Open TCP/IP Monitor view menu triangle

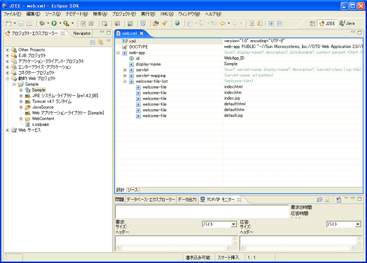click(346, 198)
